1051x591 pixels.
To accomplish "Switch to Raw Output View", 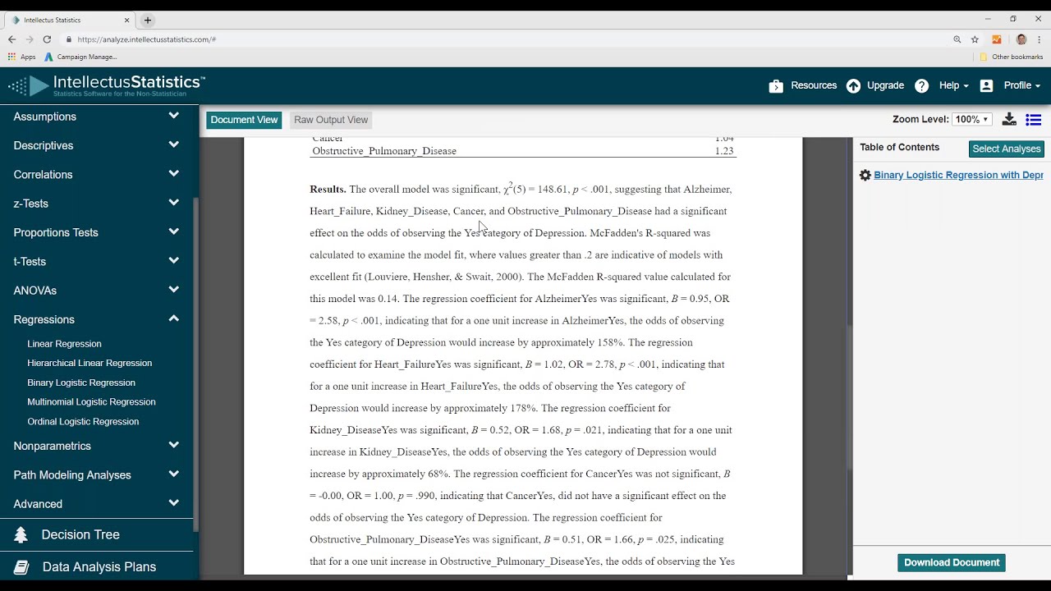I will tap(331, 120).
